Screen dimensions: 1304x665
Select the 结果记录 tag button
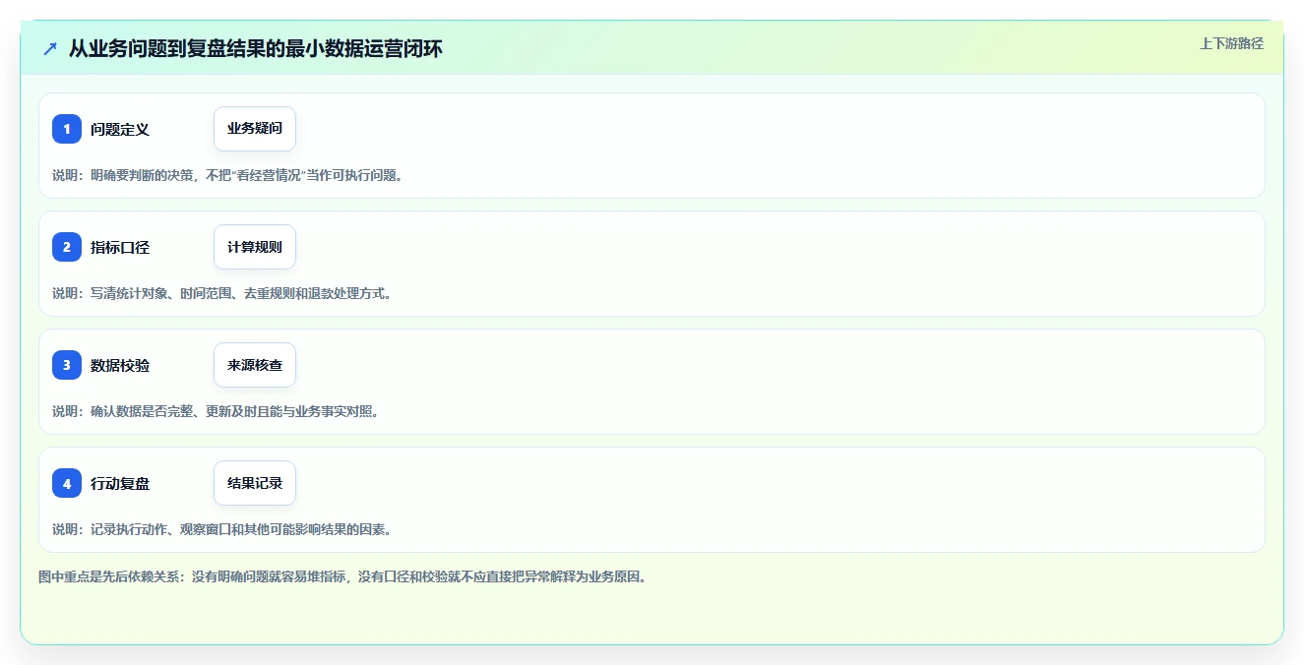[x=255, y=483]
